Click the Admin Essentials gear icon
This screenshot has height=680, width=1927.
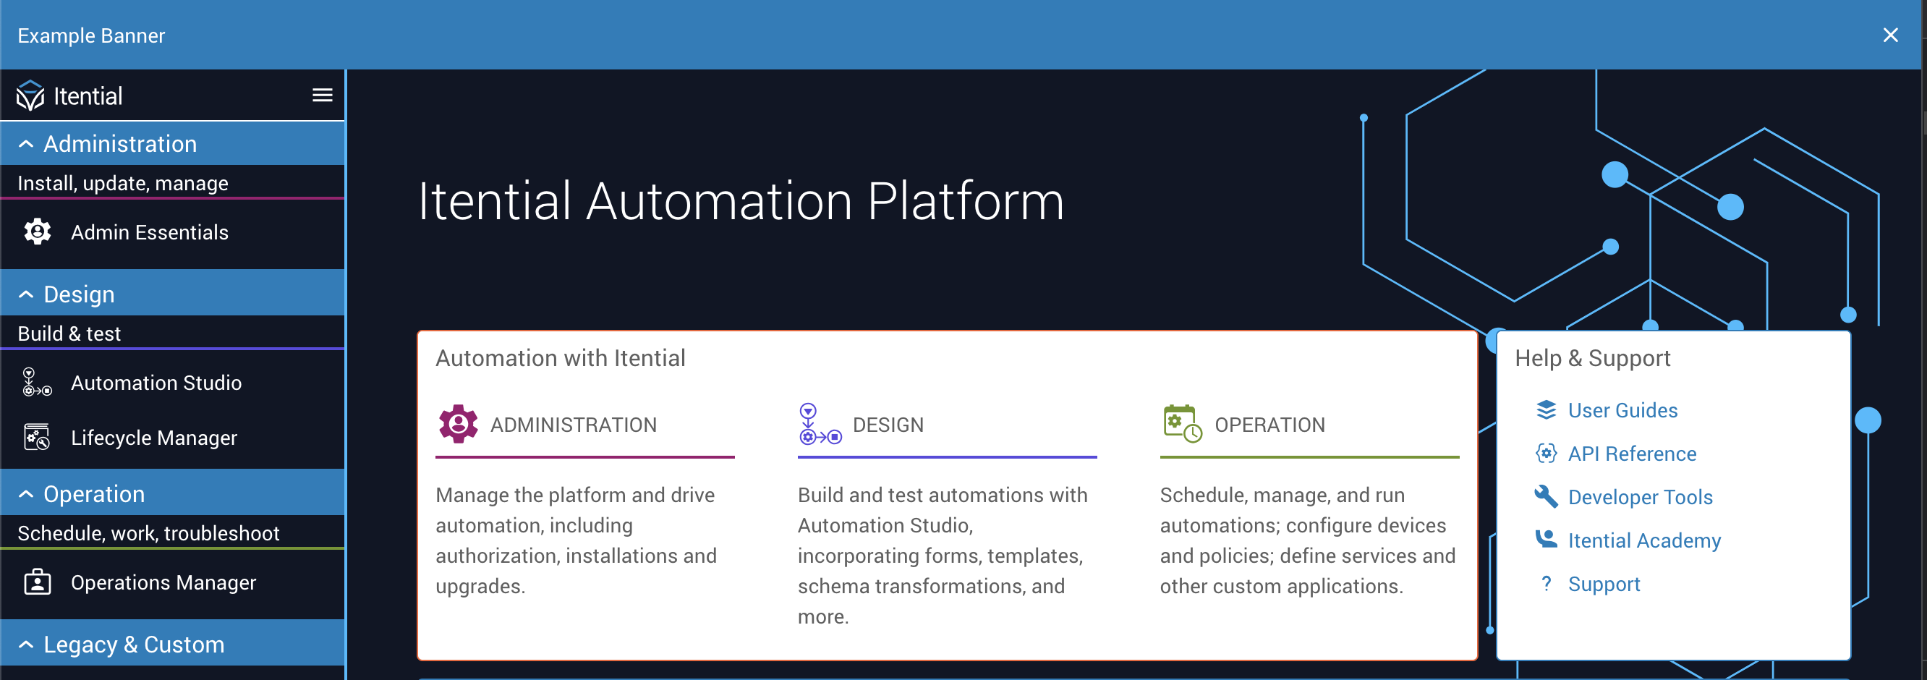point(38,232)
